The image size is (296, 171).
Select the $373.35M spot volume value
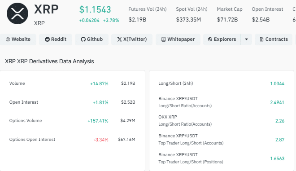coord(188,19)
